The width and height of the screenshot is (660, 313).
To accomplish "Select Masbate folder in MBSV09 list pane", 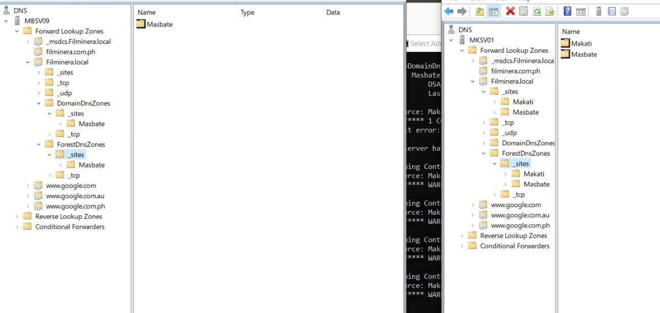I will [x=155, y=24].
